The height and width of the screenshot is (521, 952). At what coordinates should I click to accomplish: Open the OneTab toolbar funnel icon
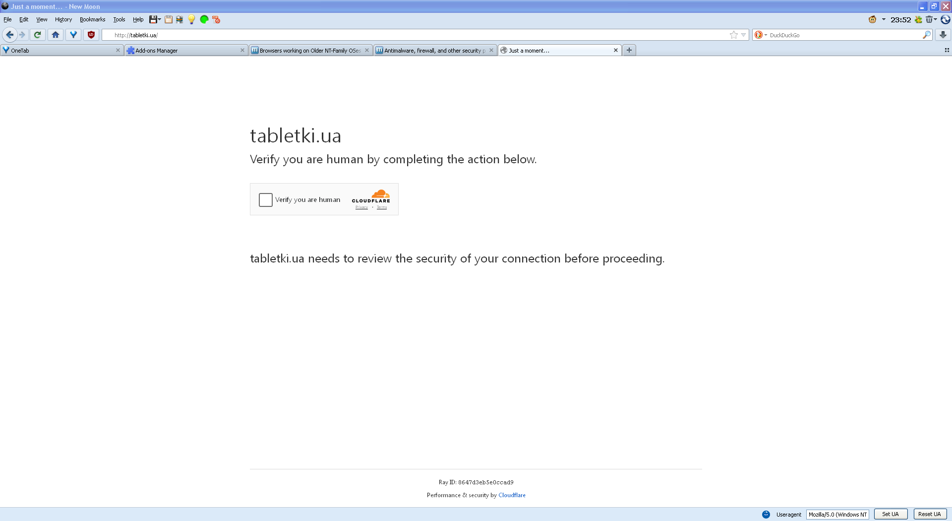tap(73, 35)
